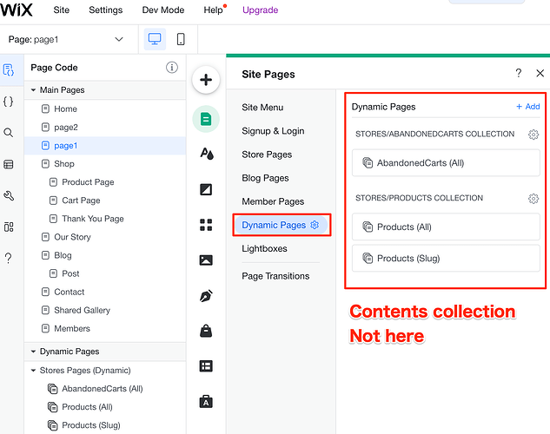Select Contact page in tree
Screen dimensions: 550x434
point(105,292)
